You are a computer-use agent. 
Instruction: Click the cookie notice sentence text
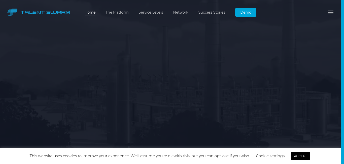click(140, 156)
